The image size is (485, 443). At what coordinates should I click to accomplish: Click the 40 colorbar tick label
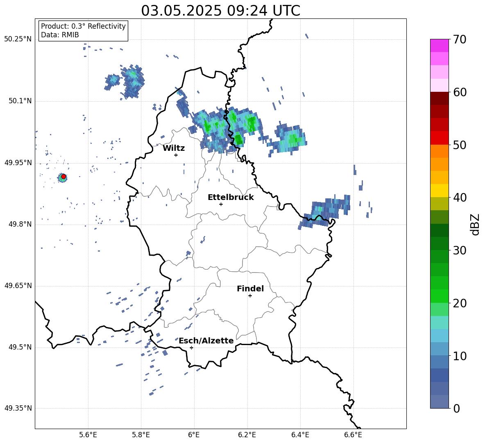pyautogui.click(x=459, y=198)
